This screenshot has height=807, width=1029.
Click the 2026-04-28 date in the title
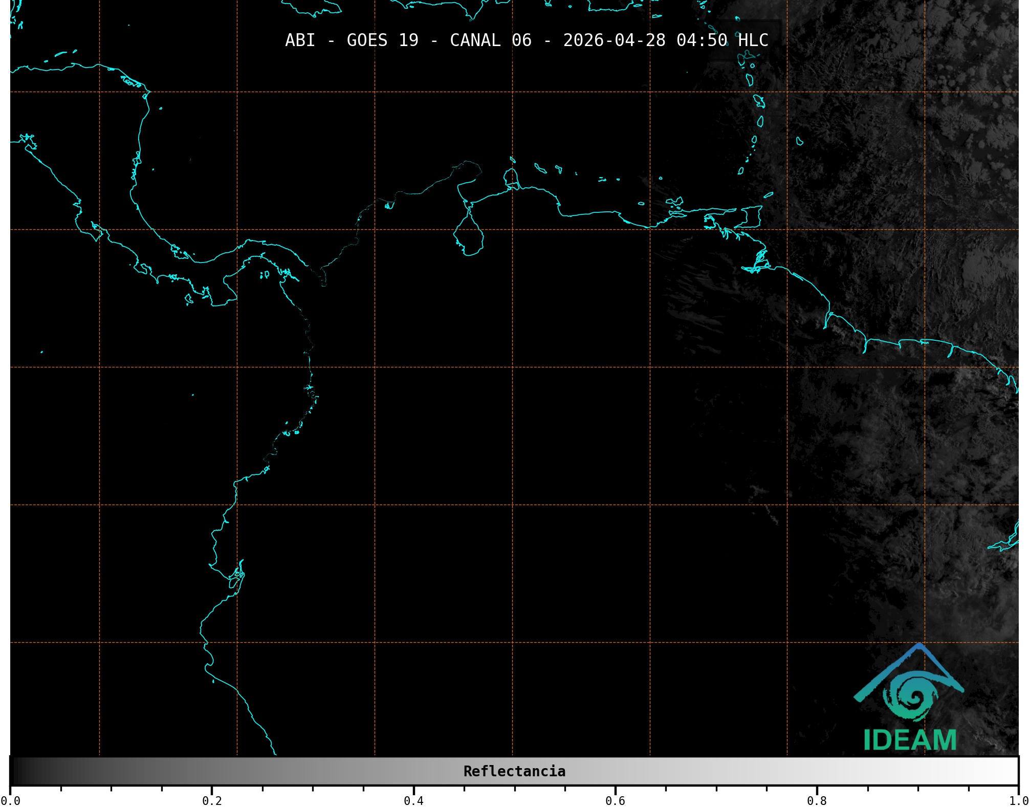614,40
